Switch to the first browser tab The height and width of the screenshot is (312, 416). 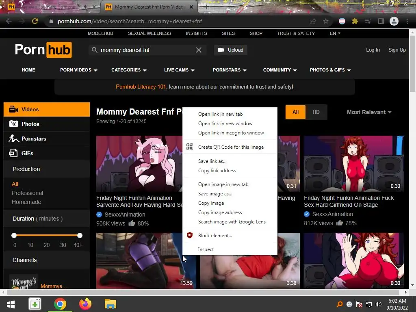tap(50, 7)
